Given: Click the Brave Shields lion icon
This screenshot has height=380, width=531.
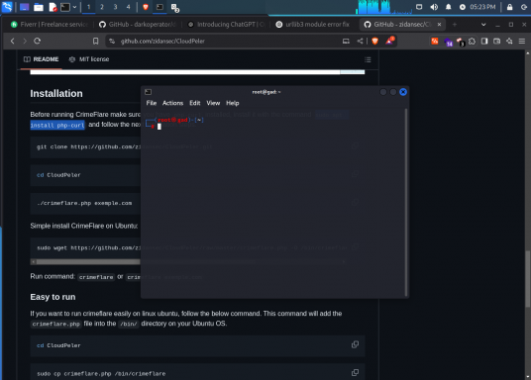Looking at the screenshot, I should tap(374, 41).
